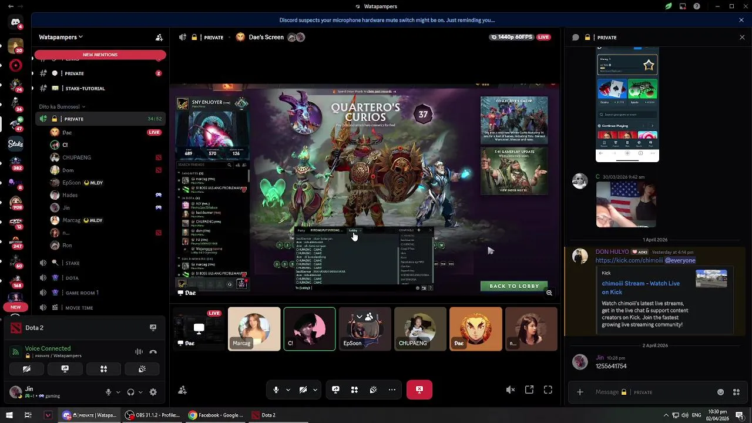Start an activity from call bar
752x423 pixels.
(x=354, y=390)
